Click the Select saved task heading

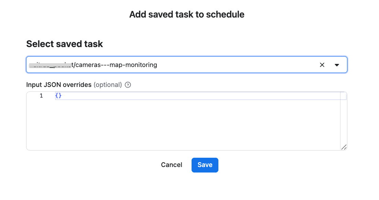(x=65, y=44)
